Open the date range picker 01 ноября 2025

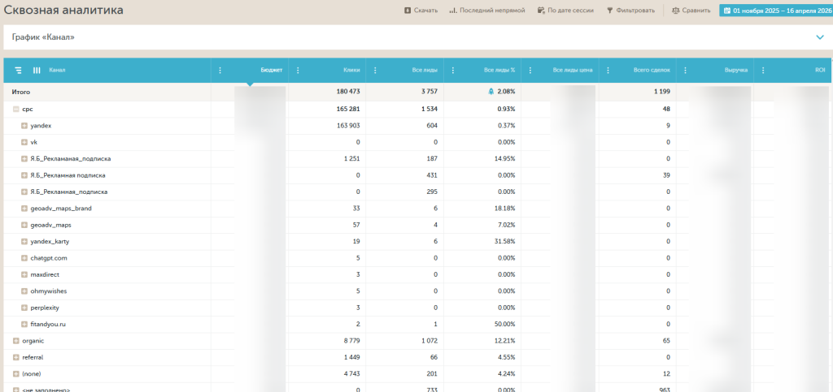[x=775, y=11]
